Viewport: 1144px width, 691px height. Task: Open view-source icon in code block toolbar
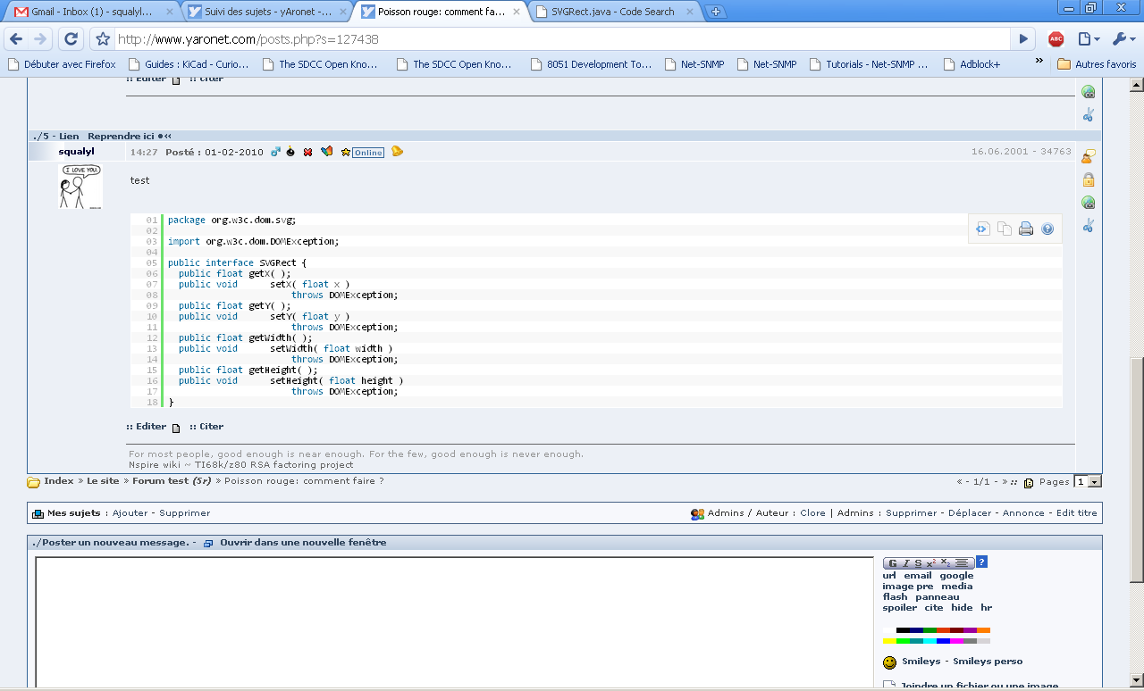pos(982,229)
